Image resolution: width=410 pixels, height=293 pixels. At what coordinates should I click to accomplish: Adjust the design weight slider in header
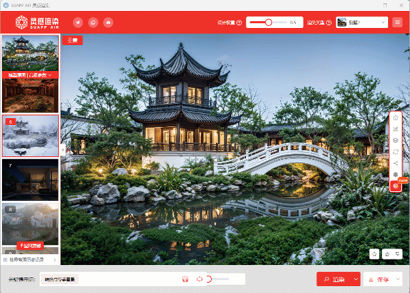268,23
